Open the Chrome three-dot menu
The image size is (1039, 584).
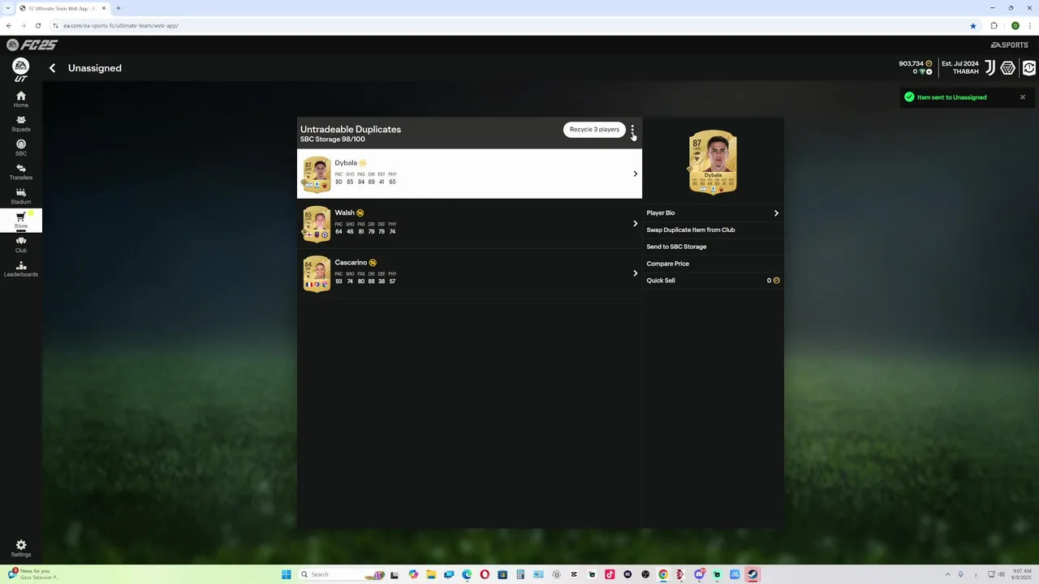(1029, 25)
